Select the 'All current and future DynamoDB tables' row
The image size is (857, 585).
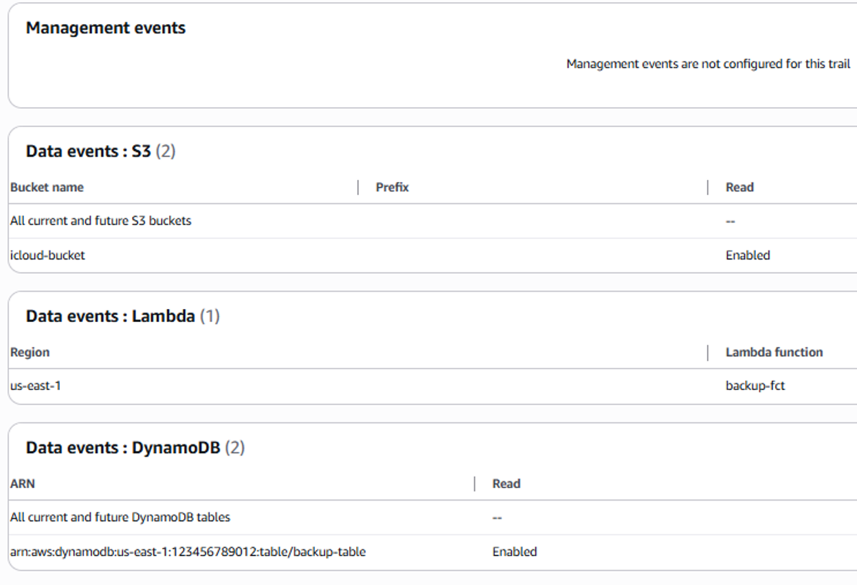coord(120,518)
